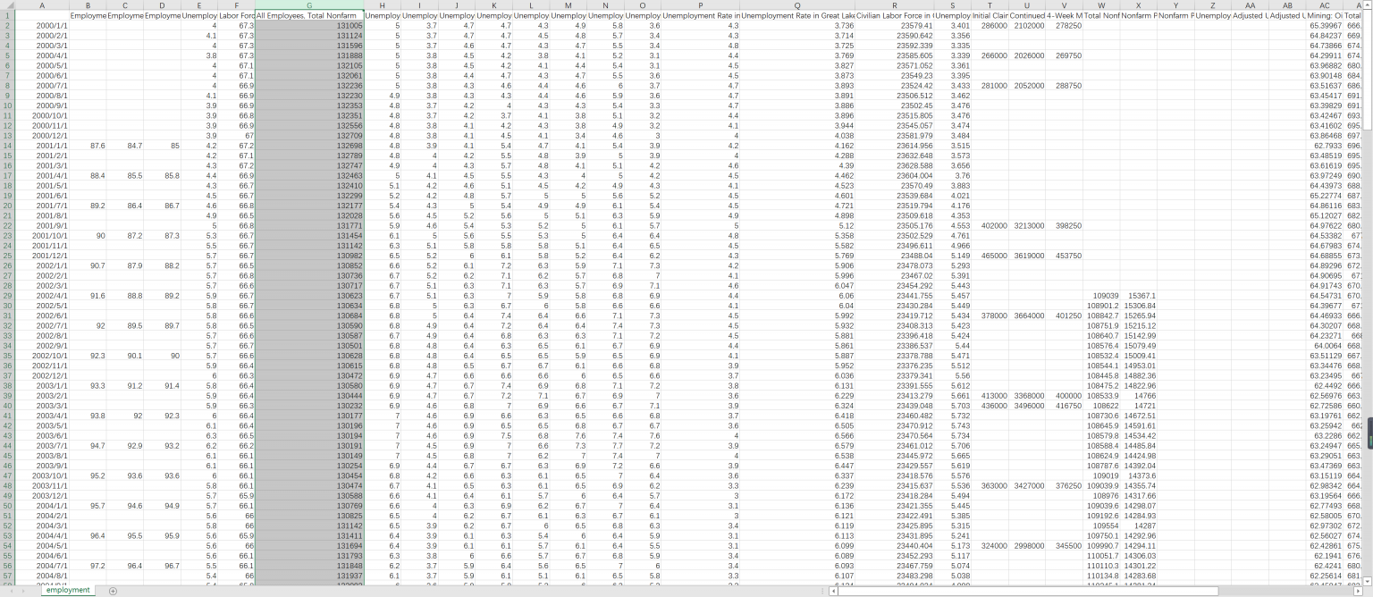Click the scrollbar resize grip dots
The height and width of the screenshot is (597, 1373).
[822, 591]
